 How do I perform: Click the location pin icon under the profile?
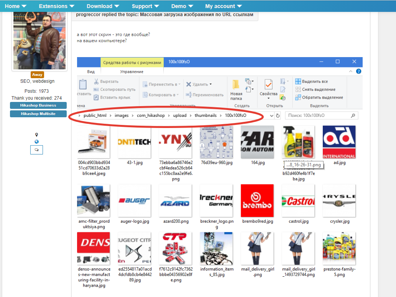tap(37, 135)
